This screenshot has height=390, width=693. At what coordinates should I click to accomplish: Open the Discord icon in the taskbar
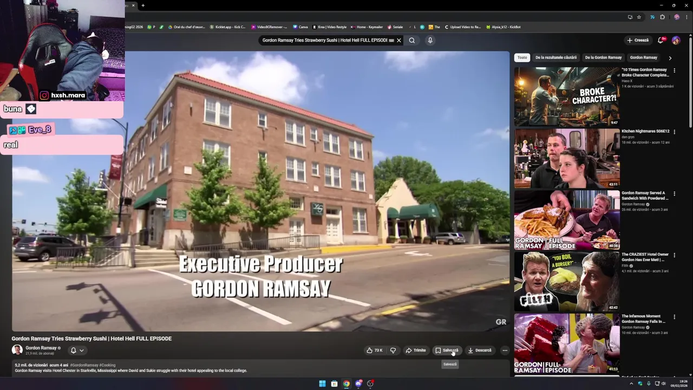point(358,383)
